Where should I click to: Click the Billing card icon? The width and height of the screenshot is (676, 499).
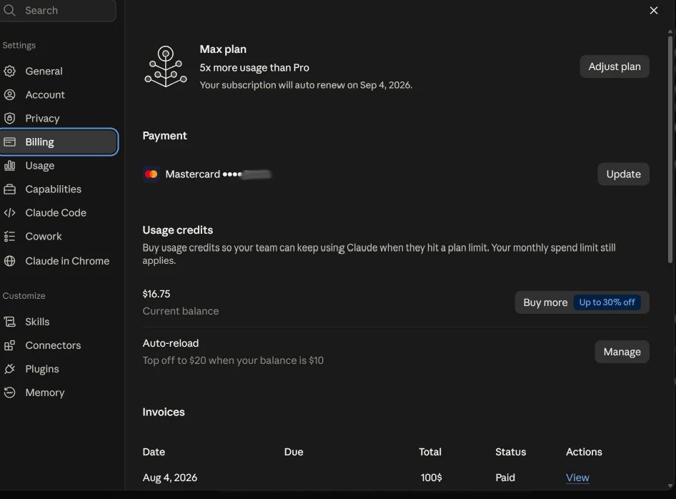(x=9, y=142)
